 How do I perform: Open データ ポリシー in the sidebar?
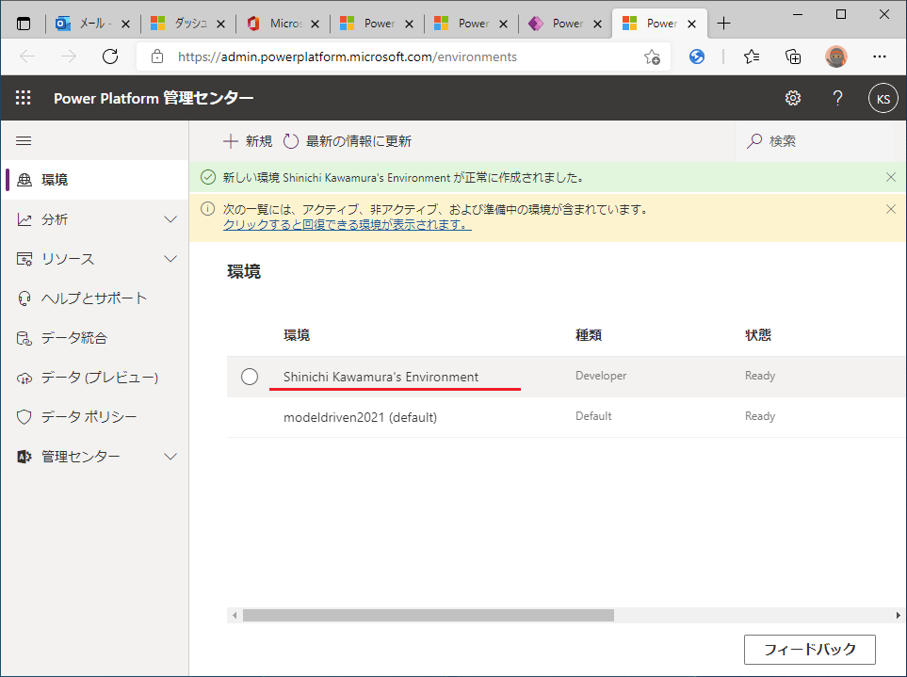point(94,417)
